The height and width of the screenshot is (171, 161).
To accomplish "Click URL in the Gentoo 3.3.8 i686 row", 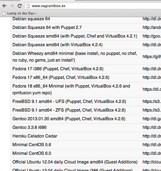I will coord(152,128).
